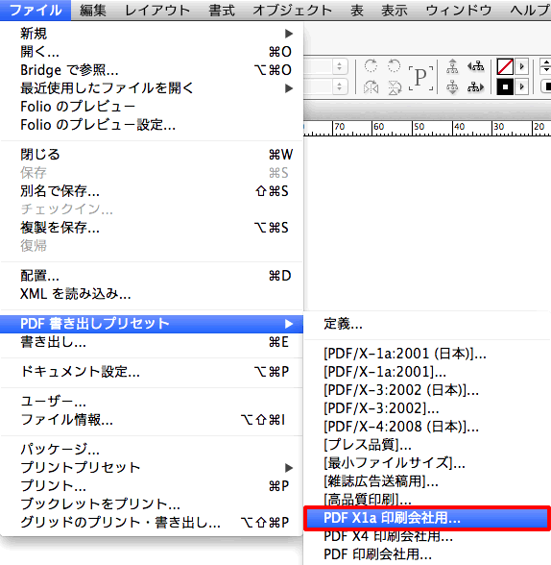Select [PDF/X-1a:2001]... preset
The height and width of the screenshot is (565, 551).
pyautogui.click(x=427, y=372)
